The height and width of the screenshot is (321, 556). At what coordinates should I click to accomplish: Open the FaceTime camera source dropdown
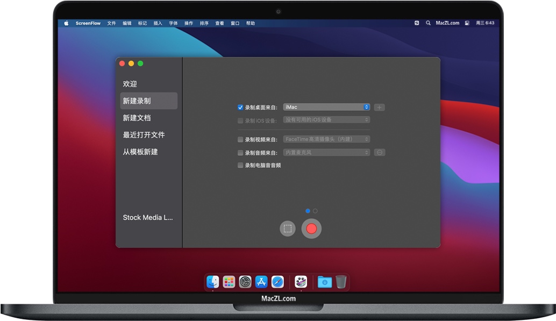pos(326,139)
